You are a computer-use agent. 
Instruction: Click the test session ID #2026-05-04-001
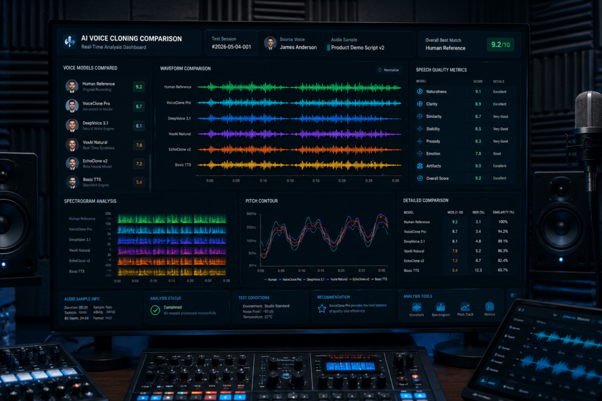coord(232,47)
